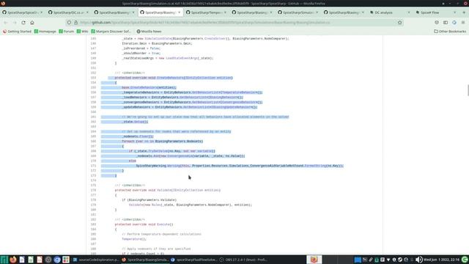Click the Execute method name on line 183
Image resolution: width=469 pixels, height=264 pixels.
click(x=163, y=224)
